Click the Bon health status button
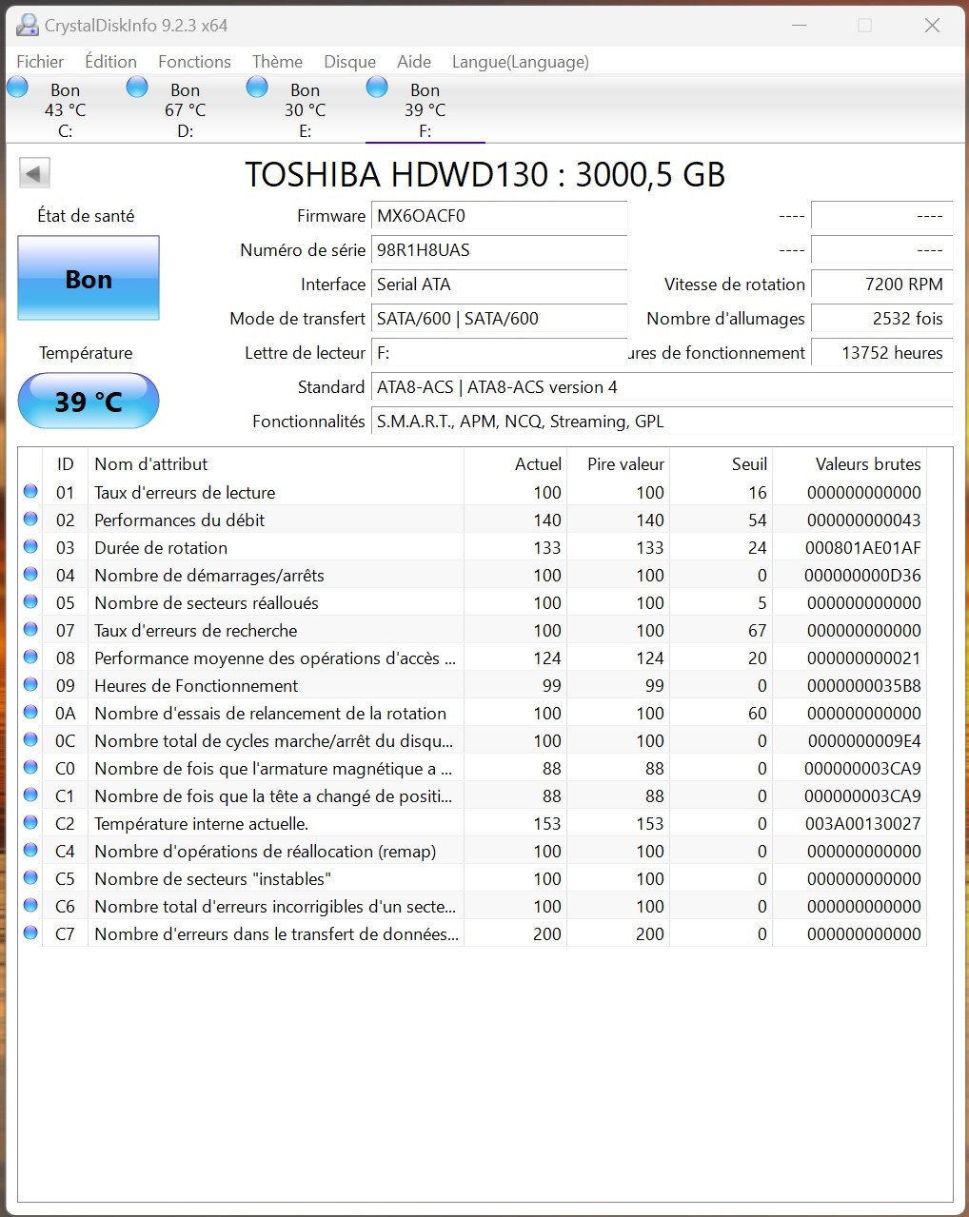 89,278
